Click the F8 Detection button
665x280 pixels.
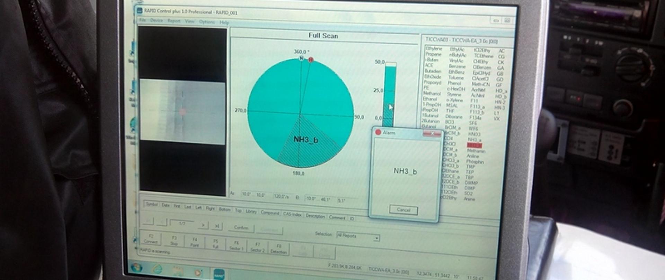pos(278,249)
